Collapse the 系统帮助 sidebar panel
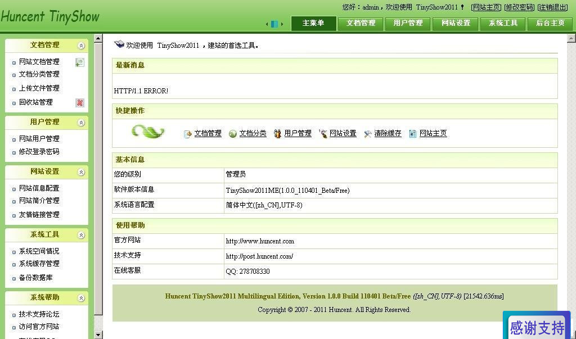 81,298
